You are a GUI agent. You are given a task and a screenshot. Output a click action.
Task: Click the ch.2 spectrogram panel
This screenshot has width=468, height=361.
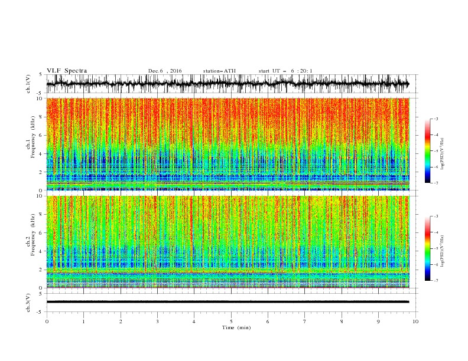coord(227,242)
